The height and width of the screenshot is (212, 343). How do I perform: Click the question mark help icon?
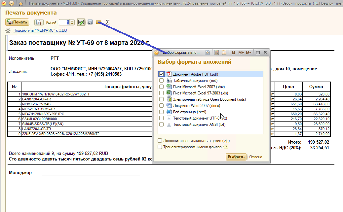coord(226,147)
